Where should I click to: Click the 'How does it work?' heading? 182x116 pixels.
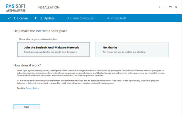point(27,65)
